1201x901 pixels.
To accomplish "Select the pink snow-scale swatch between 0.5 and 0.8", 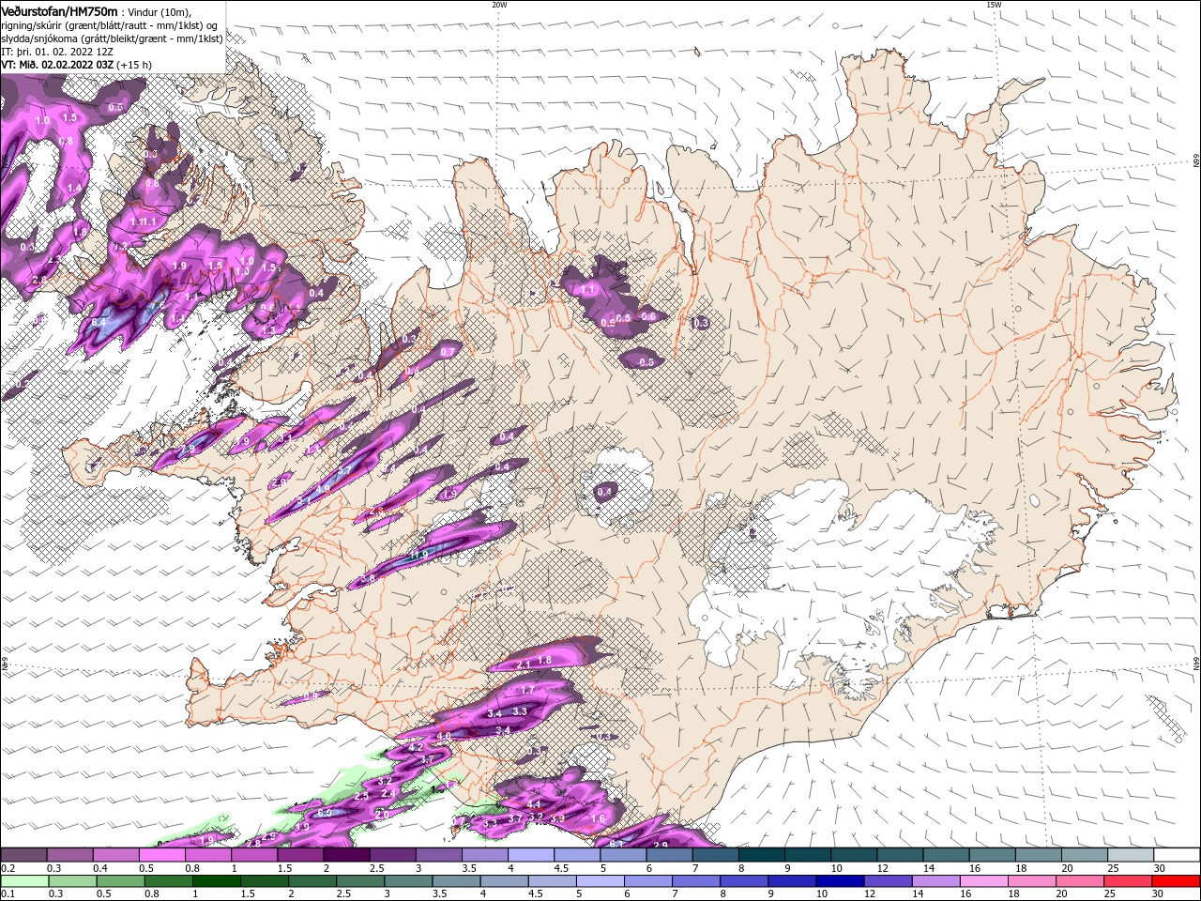I will click(x=161, y=855).
